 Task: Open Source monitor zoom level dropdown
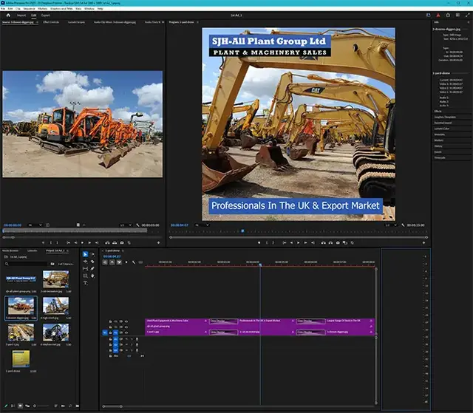pos(35,225)
